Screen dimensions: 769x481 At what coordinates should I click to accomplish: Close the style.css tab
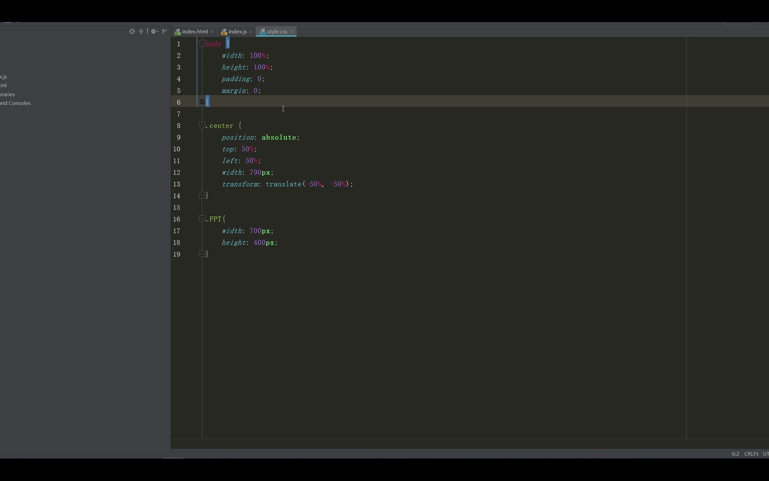[x=292, y=32]
